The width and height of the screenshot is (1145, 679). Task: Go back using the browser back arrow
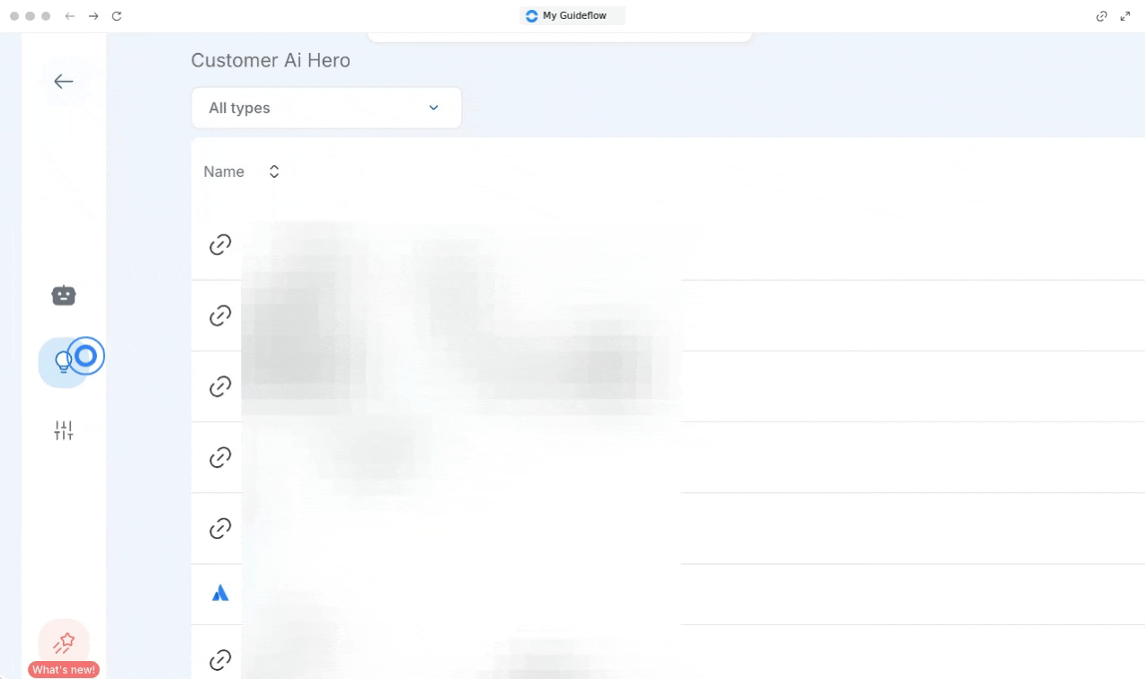70,16
